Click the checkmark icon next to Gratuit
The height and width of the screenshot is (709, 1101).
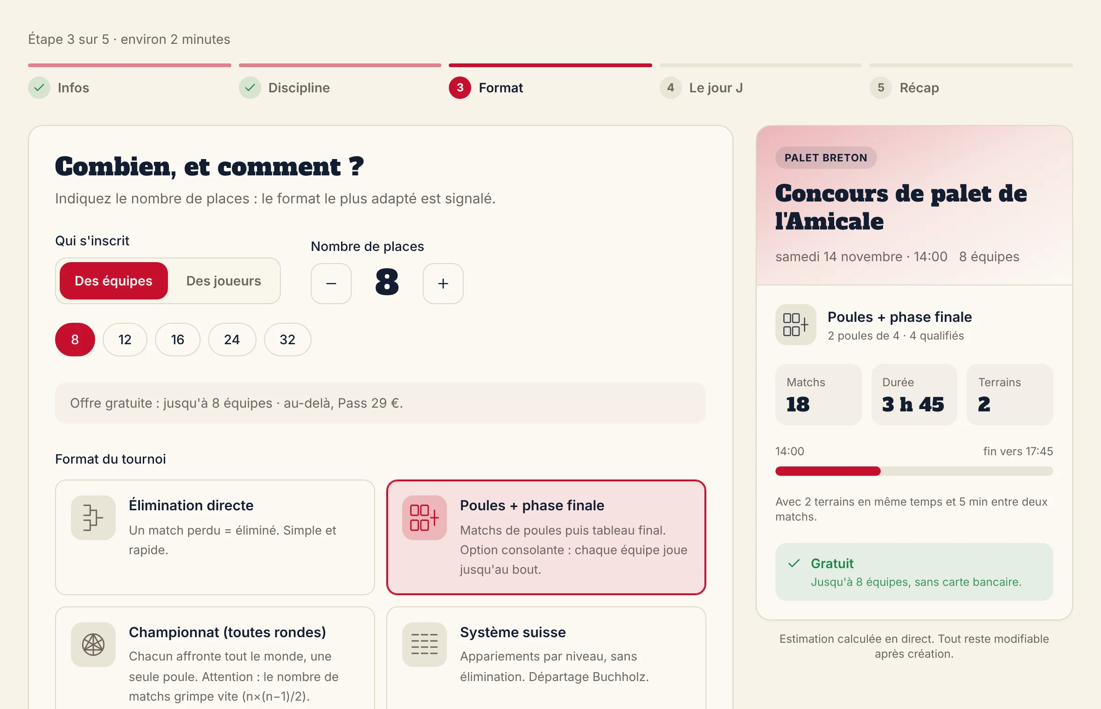pos(794,563)
